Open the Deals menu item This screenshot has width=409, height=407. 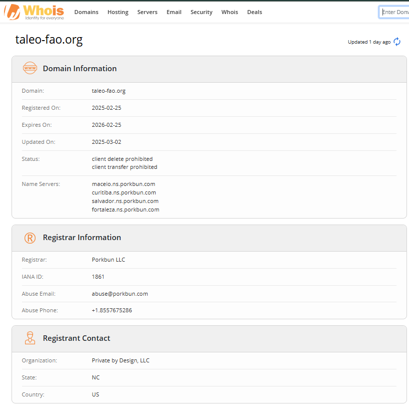(x=255, y=12)
